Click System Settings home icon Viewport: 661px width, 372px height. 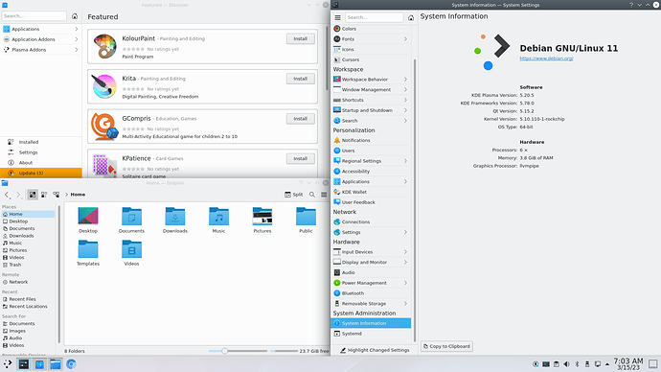[411, 17]
